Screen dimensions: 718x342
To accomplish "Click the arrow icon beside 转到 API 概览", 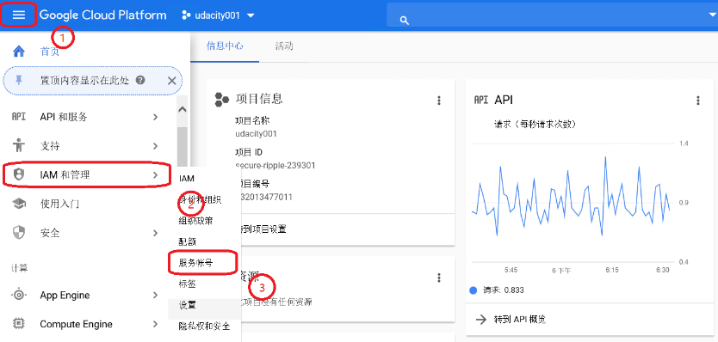I will tap(480, 320).
